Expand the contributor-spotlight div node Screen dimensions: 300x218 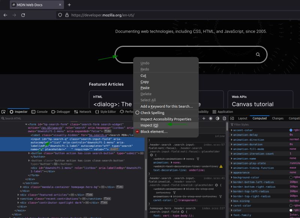(18, 203)
